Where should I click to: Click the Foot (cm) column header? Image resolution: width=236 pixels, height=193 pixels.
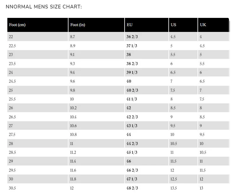point(38,25)
